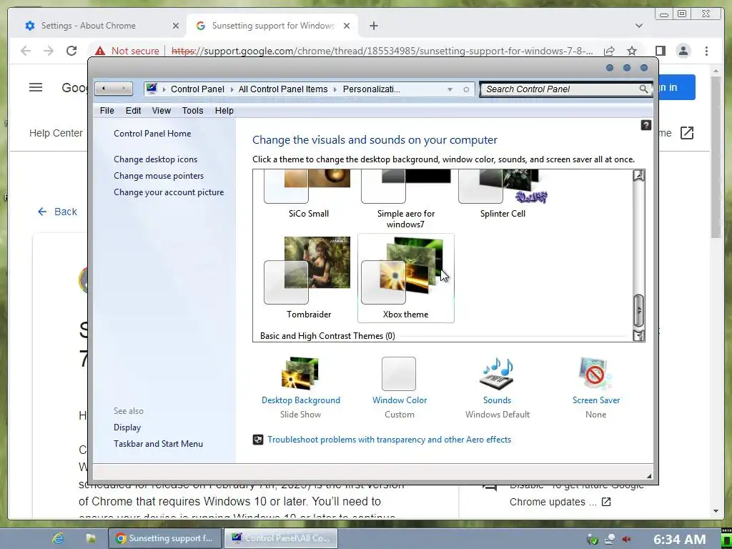Click the muted volume tray icon
The height and width of the screenshot is (549, 732).
pos(626,540)
